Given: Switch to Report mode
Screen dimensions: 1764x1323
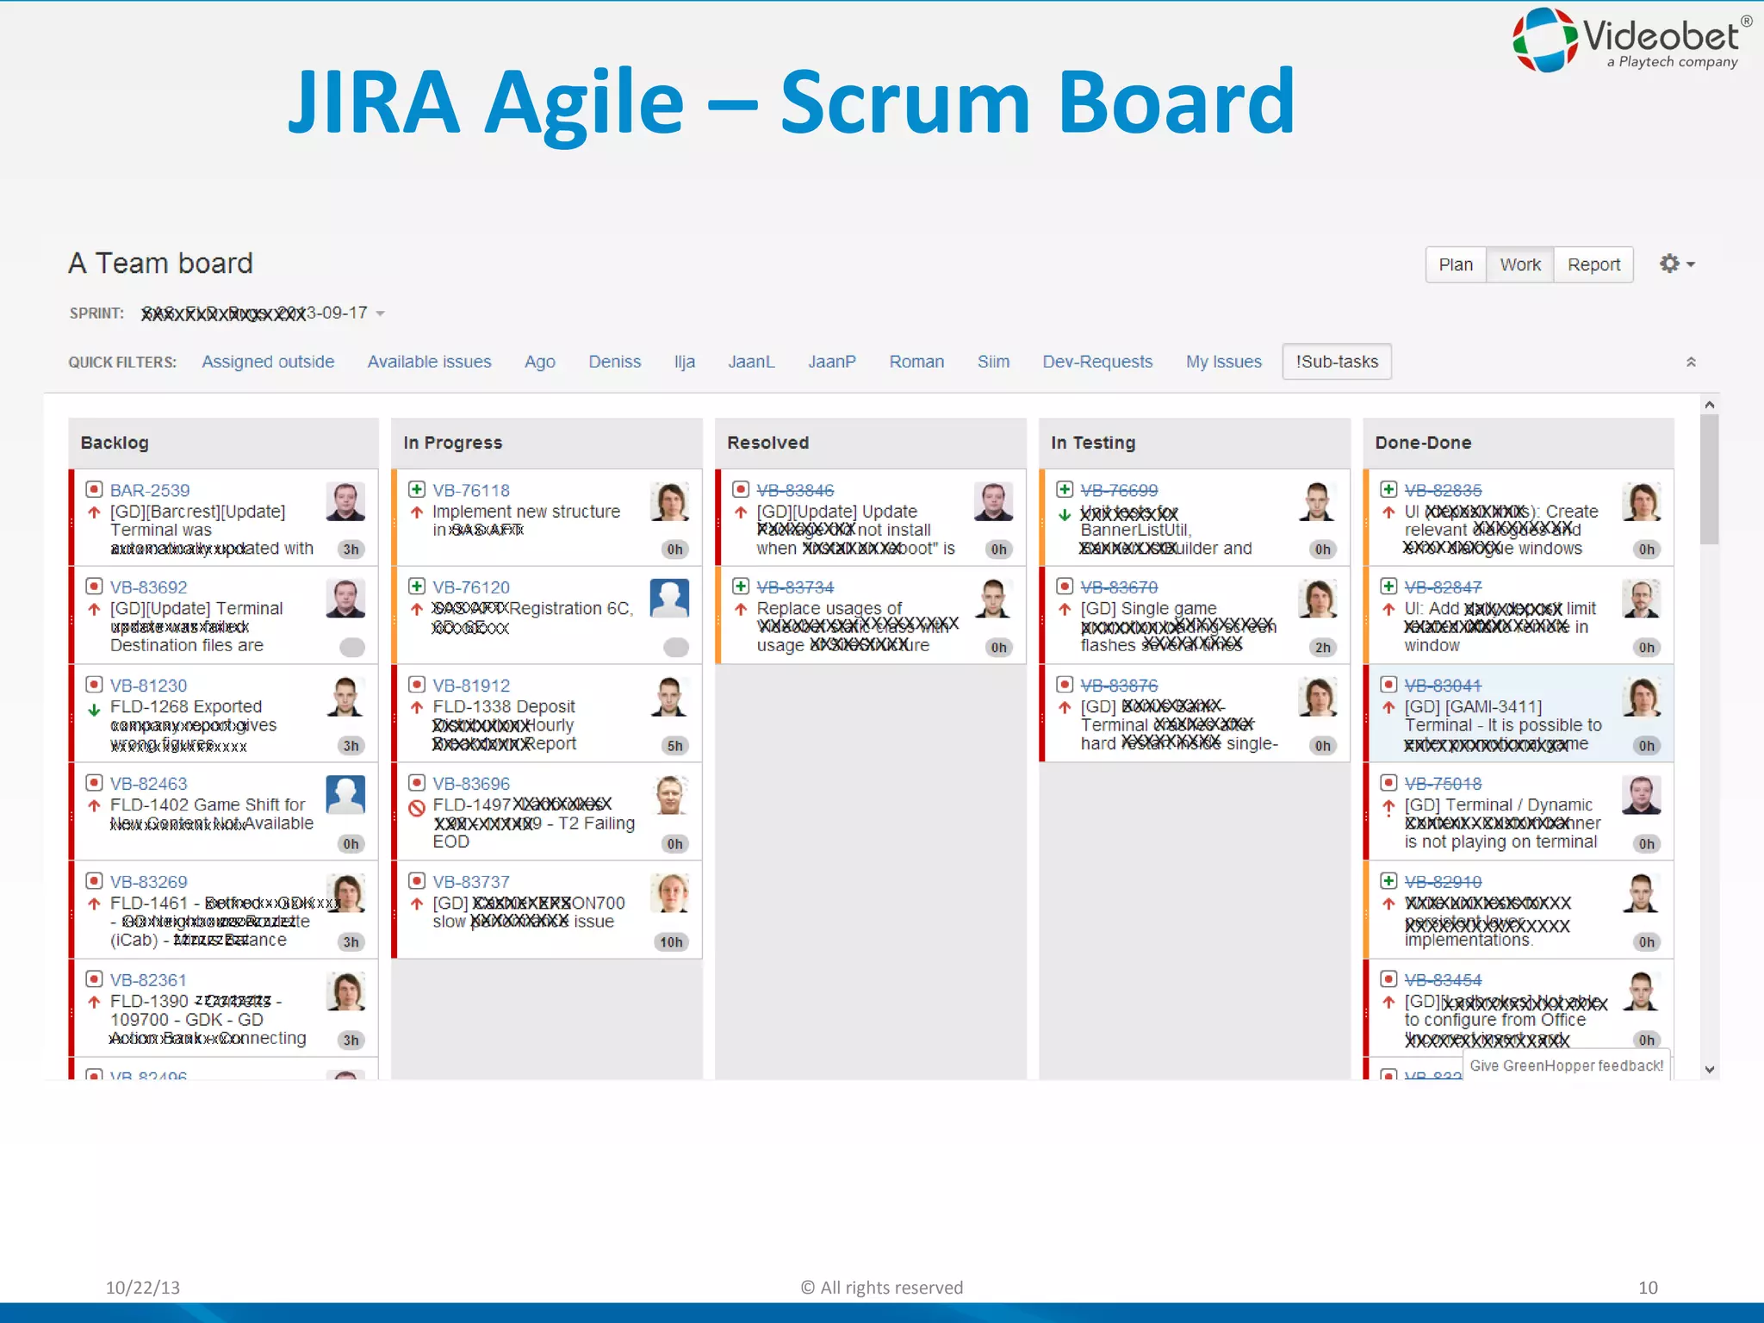Looking at the screenshot, I should coord(1593,264).
